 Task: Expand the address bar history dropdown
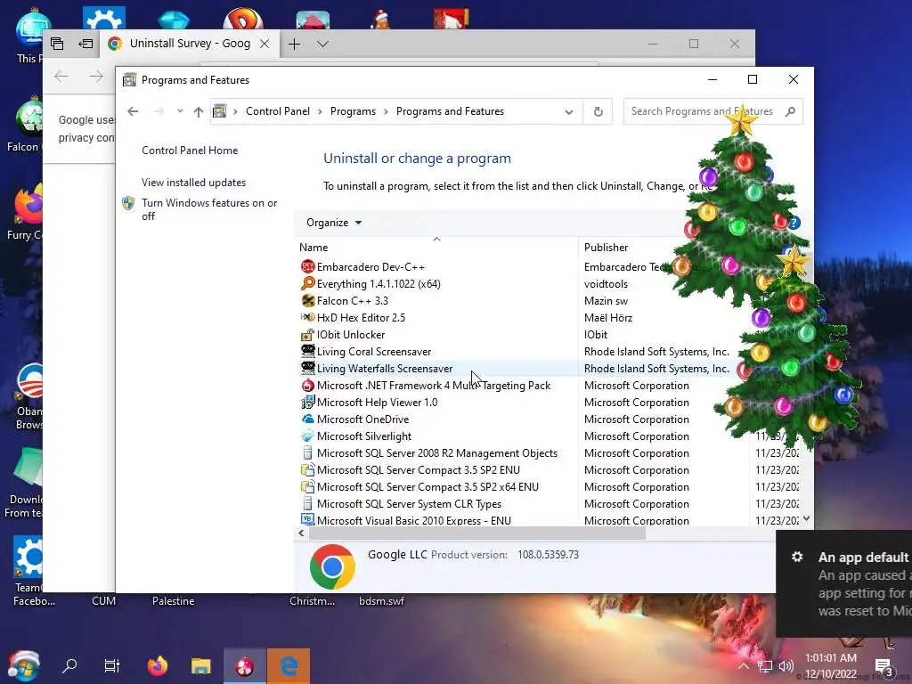pos(569,111)
